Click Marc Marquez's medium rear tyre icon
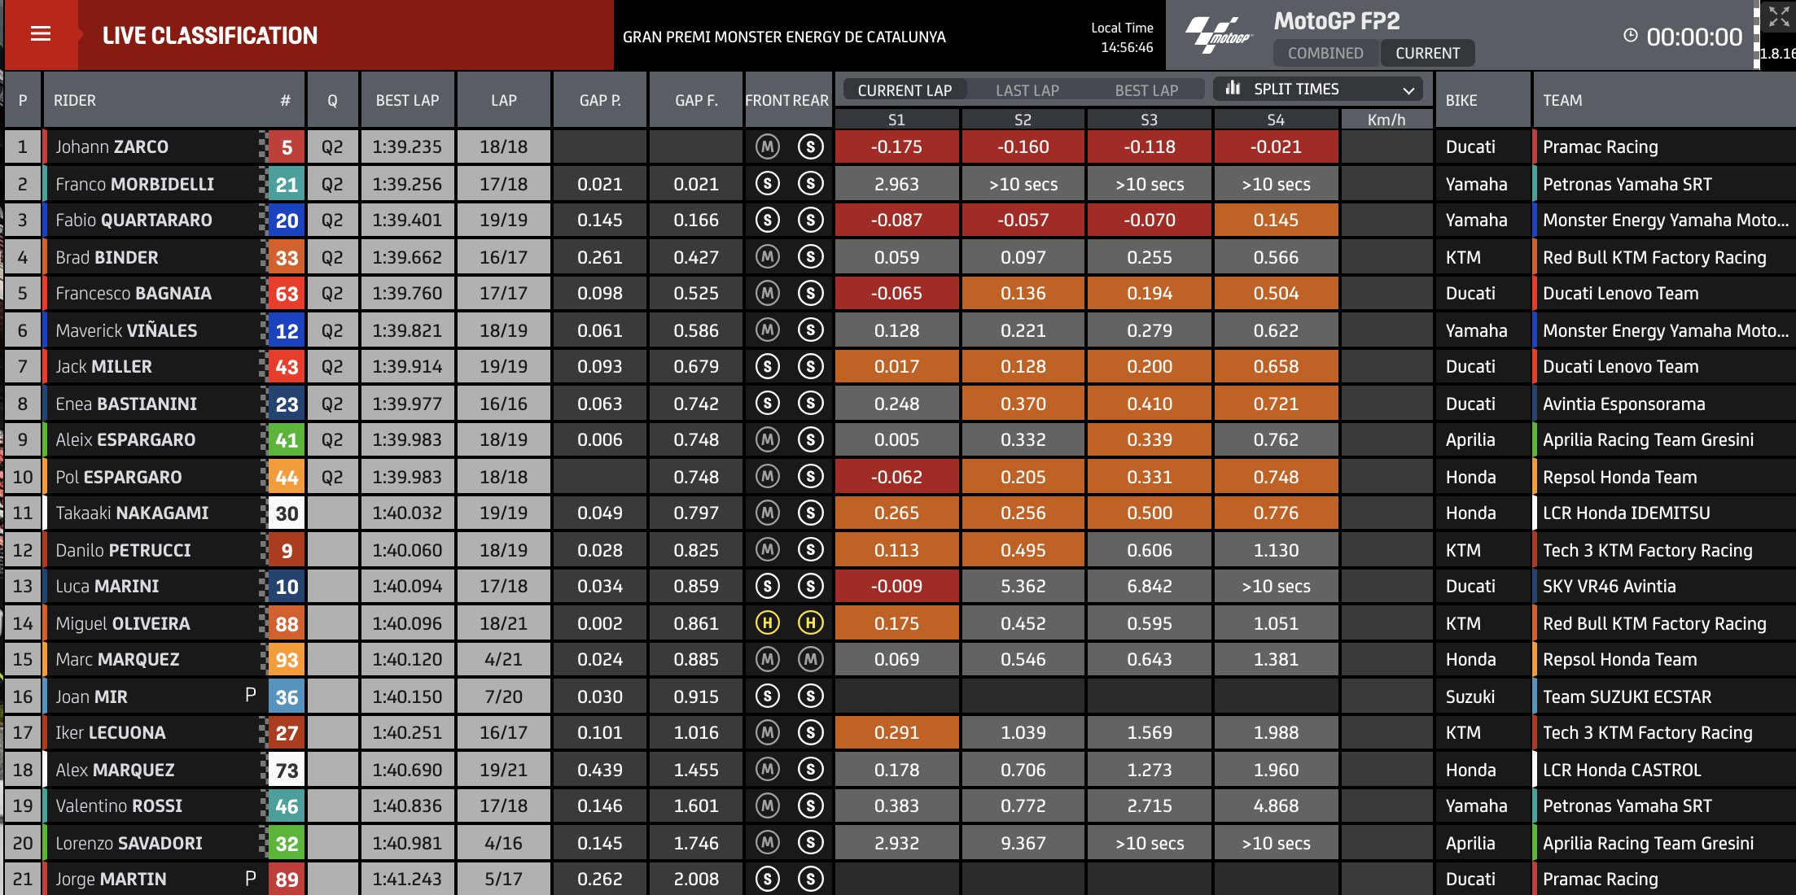The width and height of the screenshot is (1796, 895). click(810, 660)
